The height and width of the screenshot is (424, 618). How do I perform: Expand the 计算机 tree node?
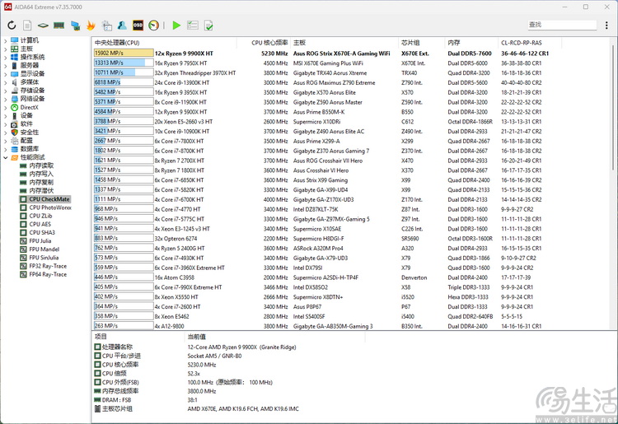point(6,40)
